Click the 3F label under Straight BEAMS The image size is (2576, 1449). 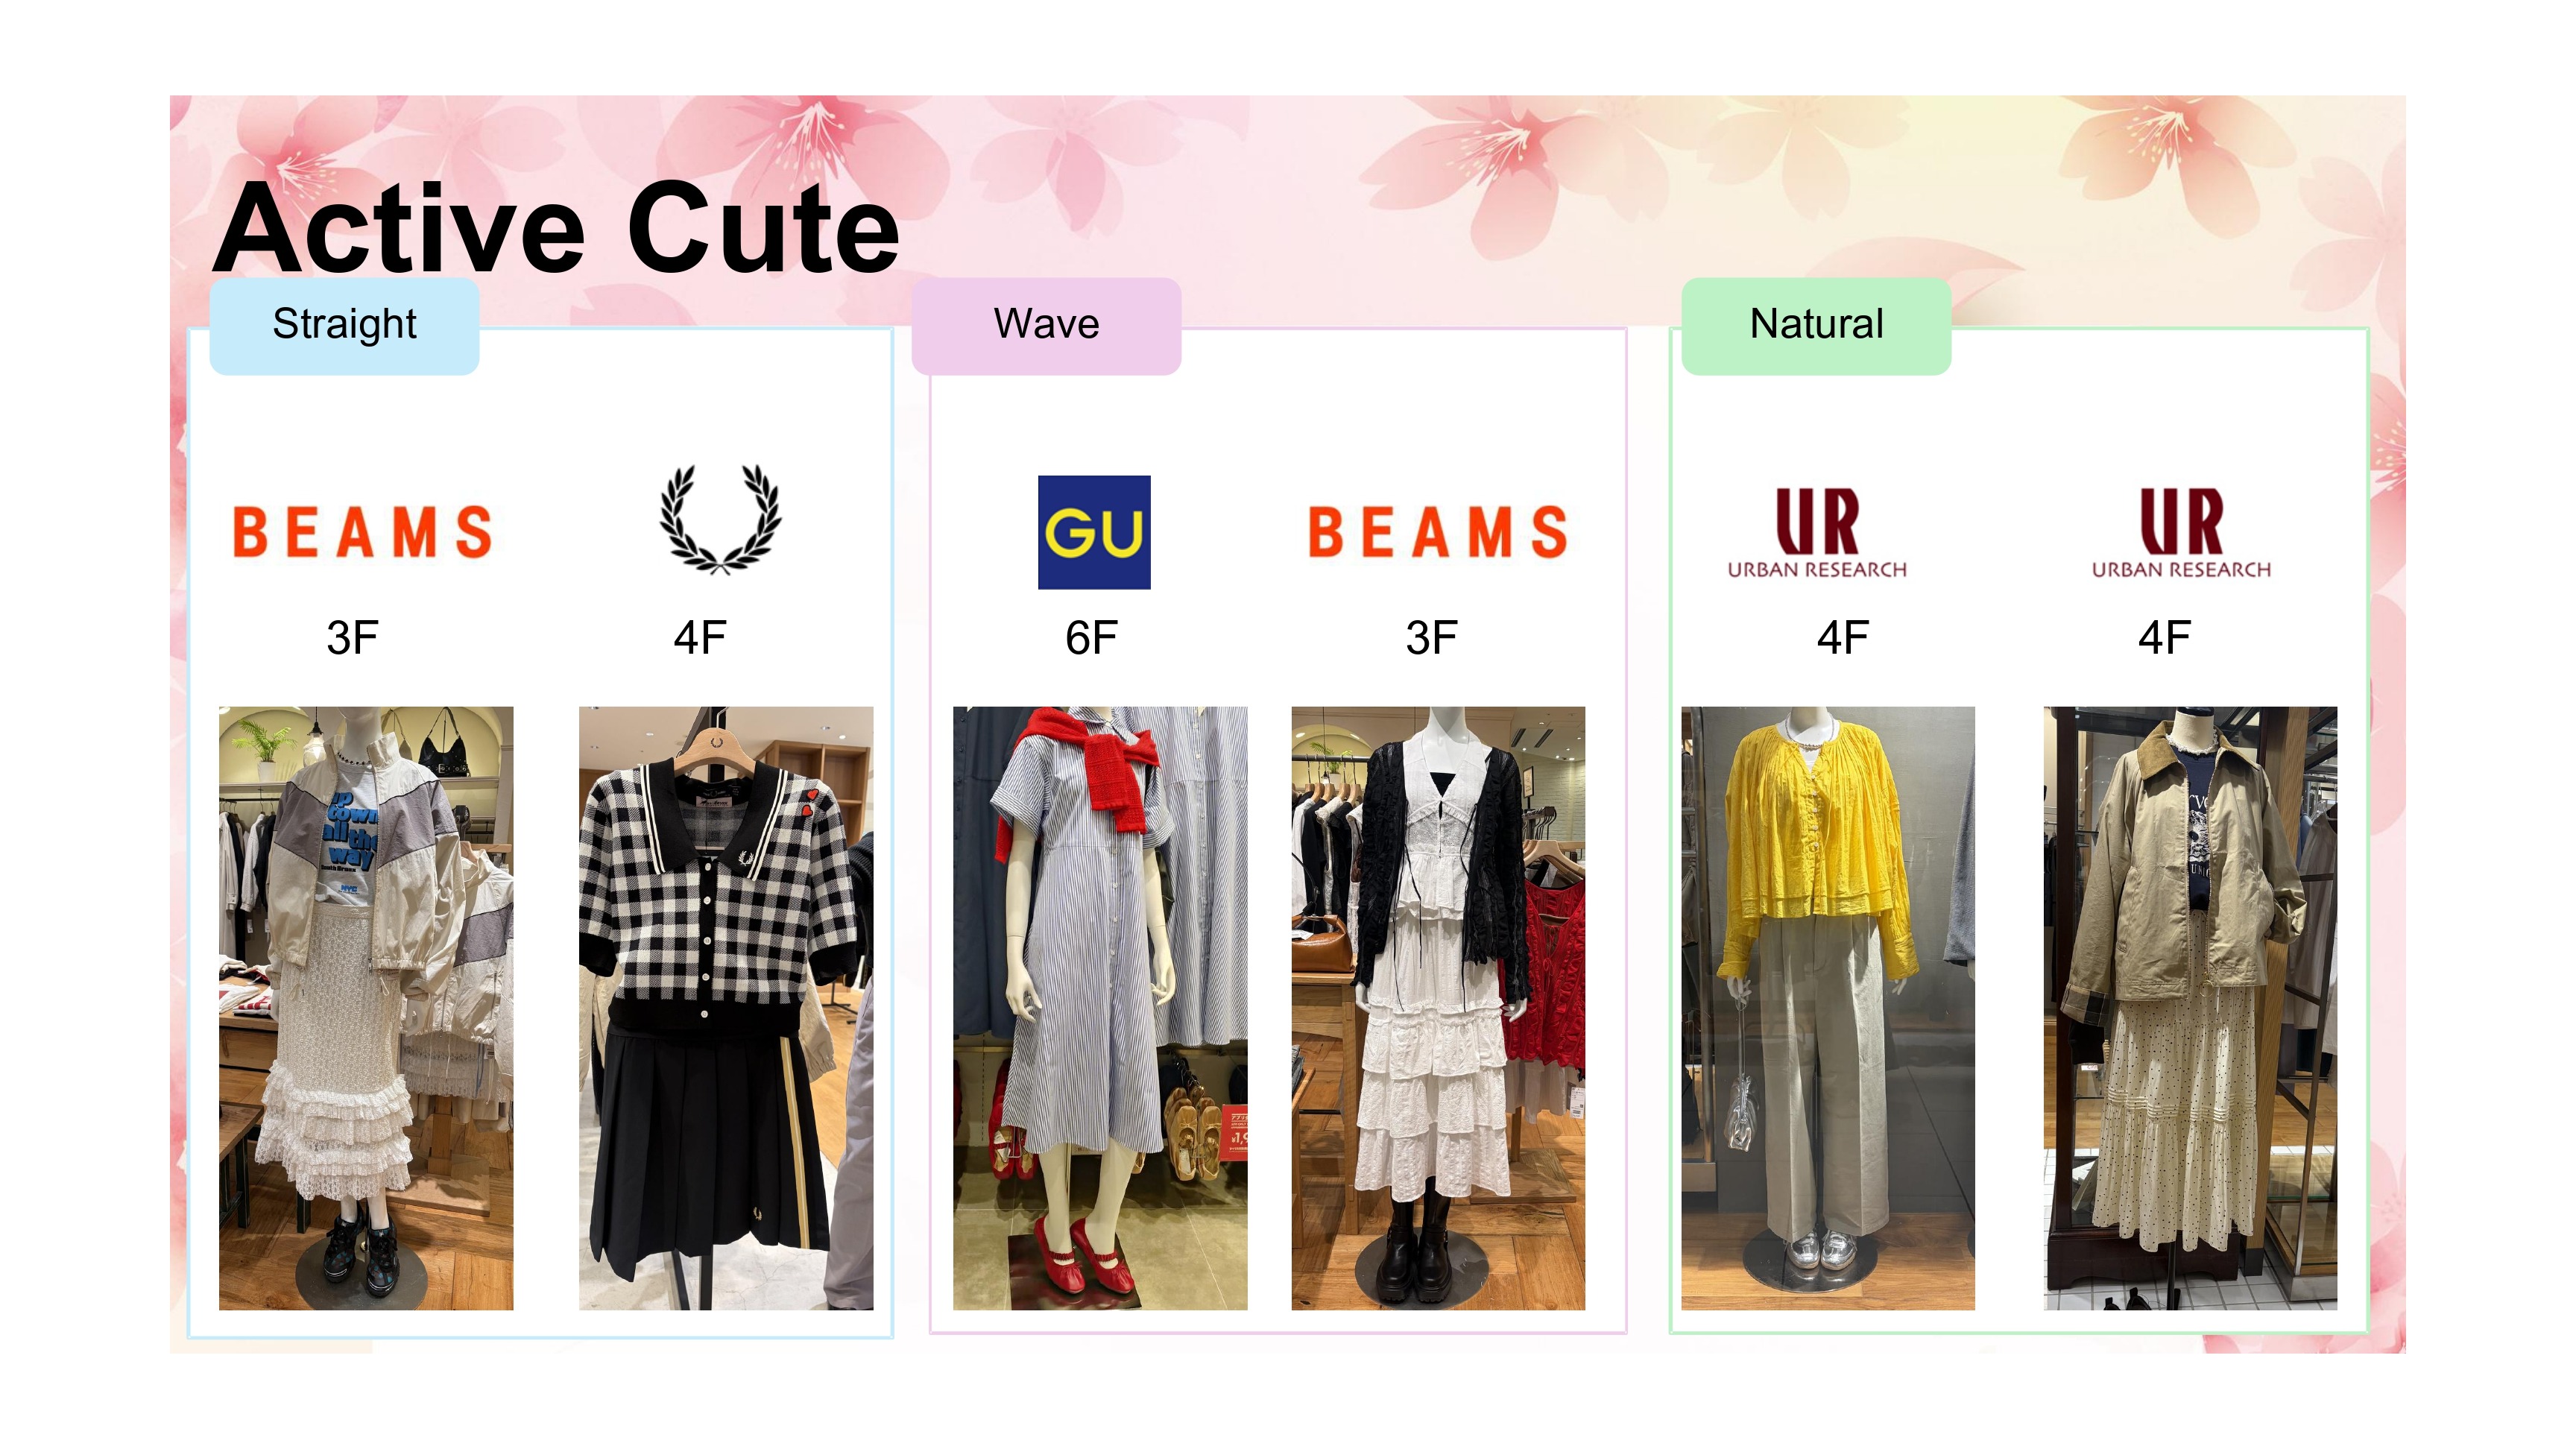352,637
